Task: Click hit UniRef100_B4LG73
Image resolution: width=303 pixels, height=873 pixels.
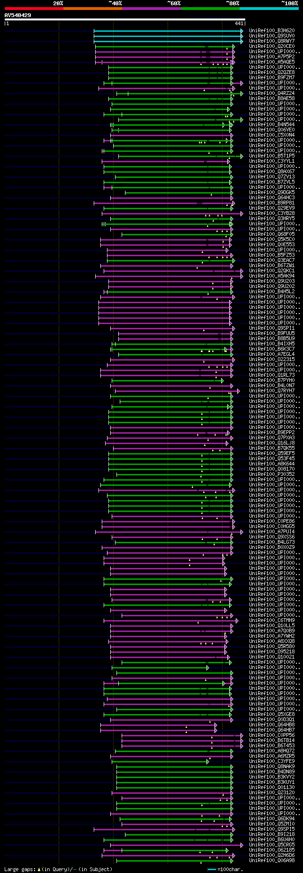Action: [272, 542]
